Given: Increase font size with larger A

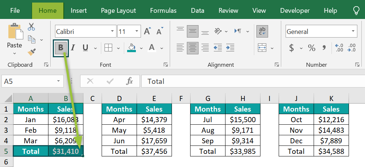Looking at the screenshot, I should point(148,31).
